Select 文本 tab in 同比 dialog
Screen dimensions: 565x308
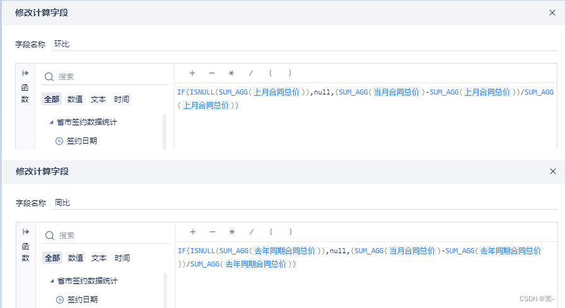pos(99,258)
